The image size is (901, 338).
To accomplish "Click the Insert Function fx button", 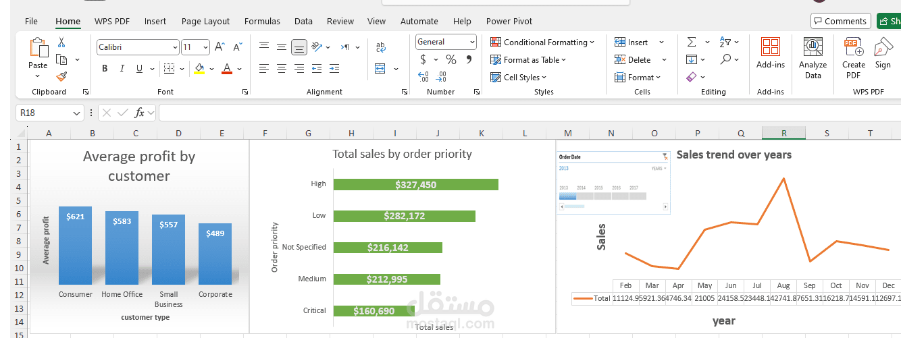I will point(140,113).
